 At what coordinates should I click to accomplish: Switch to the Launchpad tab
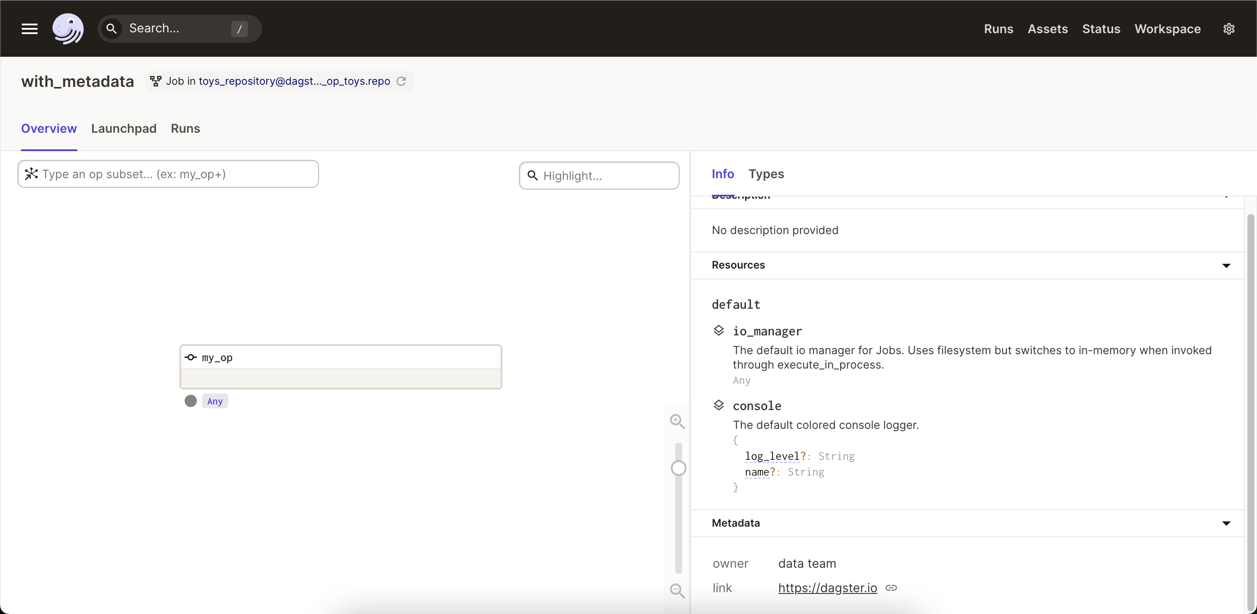pyautogui.click(x=124, y=128)
